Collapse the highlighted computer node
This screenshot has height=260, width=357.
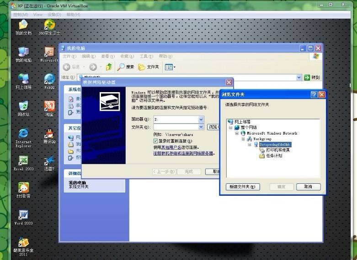[250, 145]
